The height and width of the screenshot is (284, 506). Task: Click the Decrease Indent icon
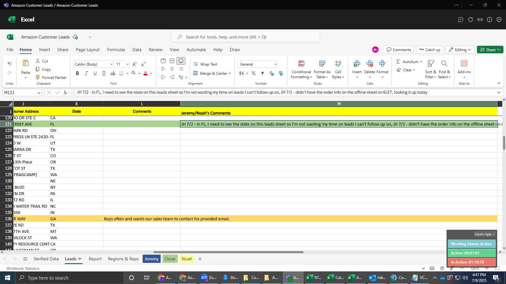click(x=163, y=77)
